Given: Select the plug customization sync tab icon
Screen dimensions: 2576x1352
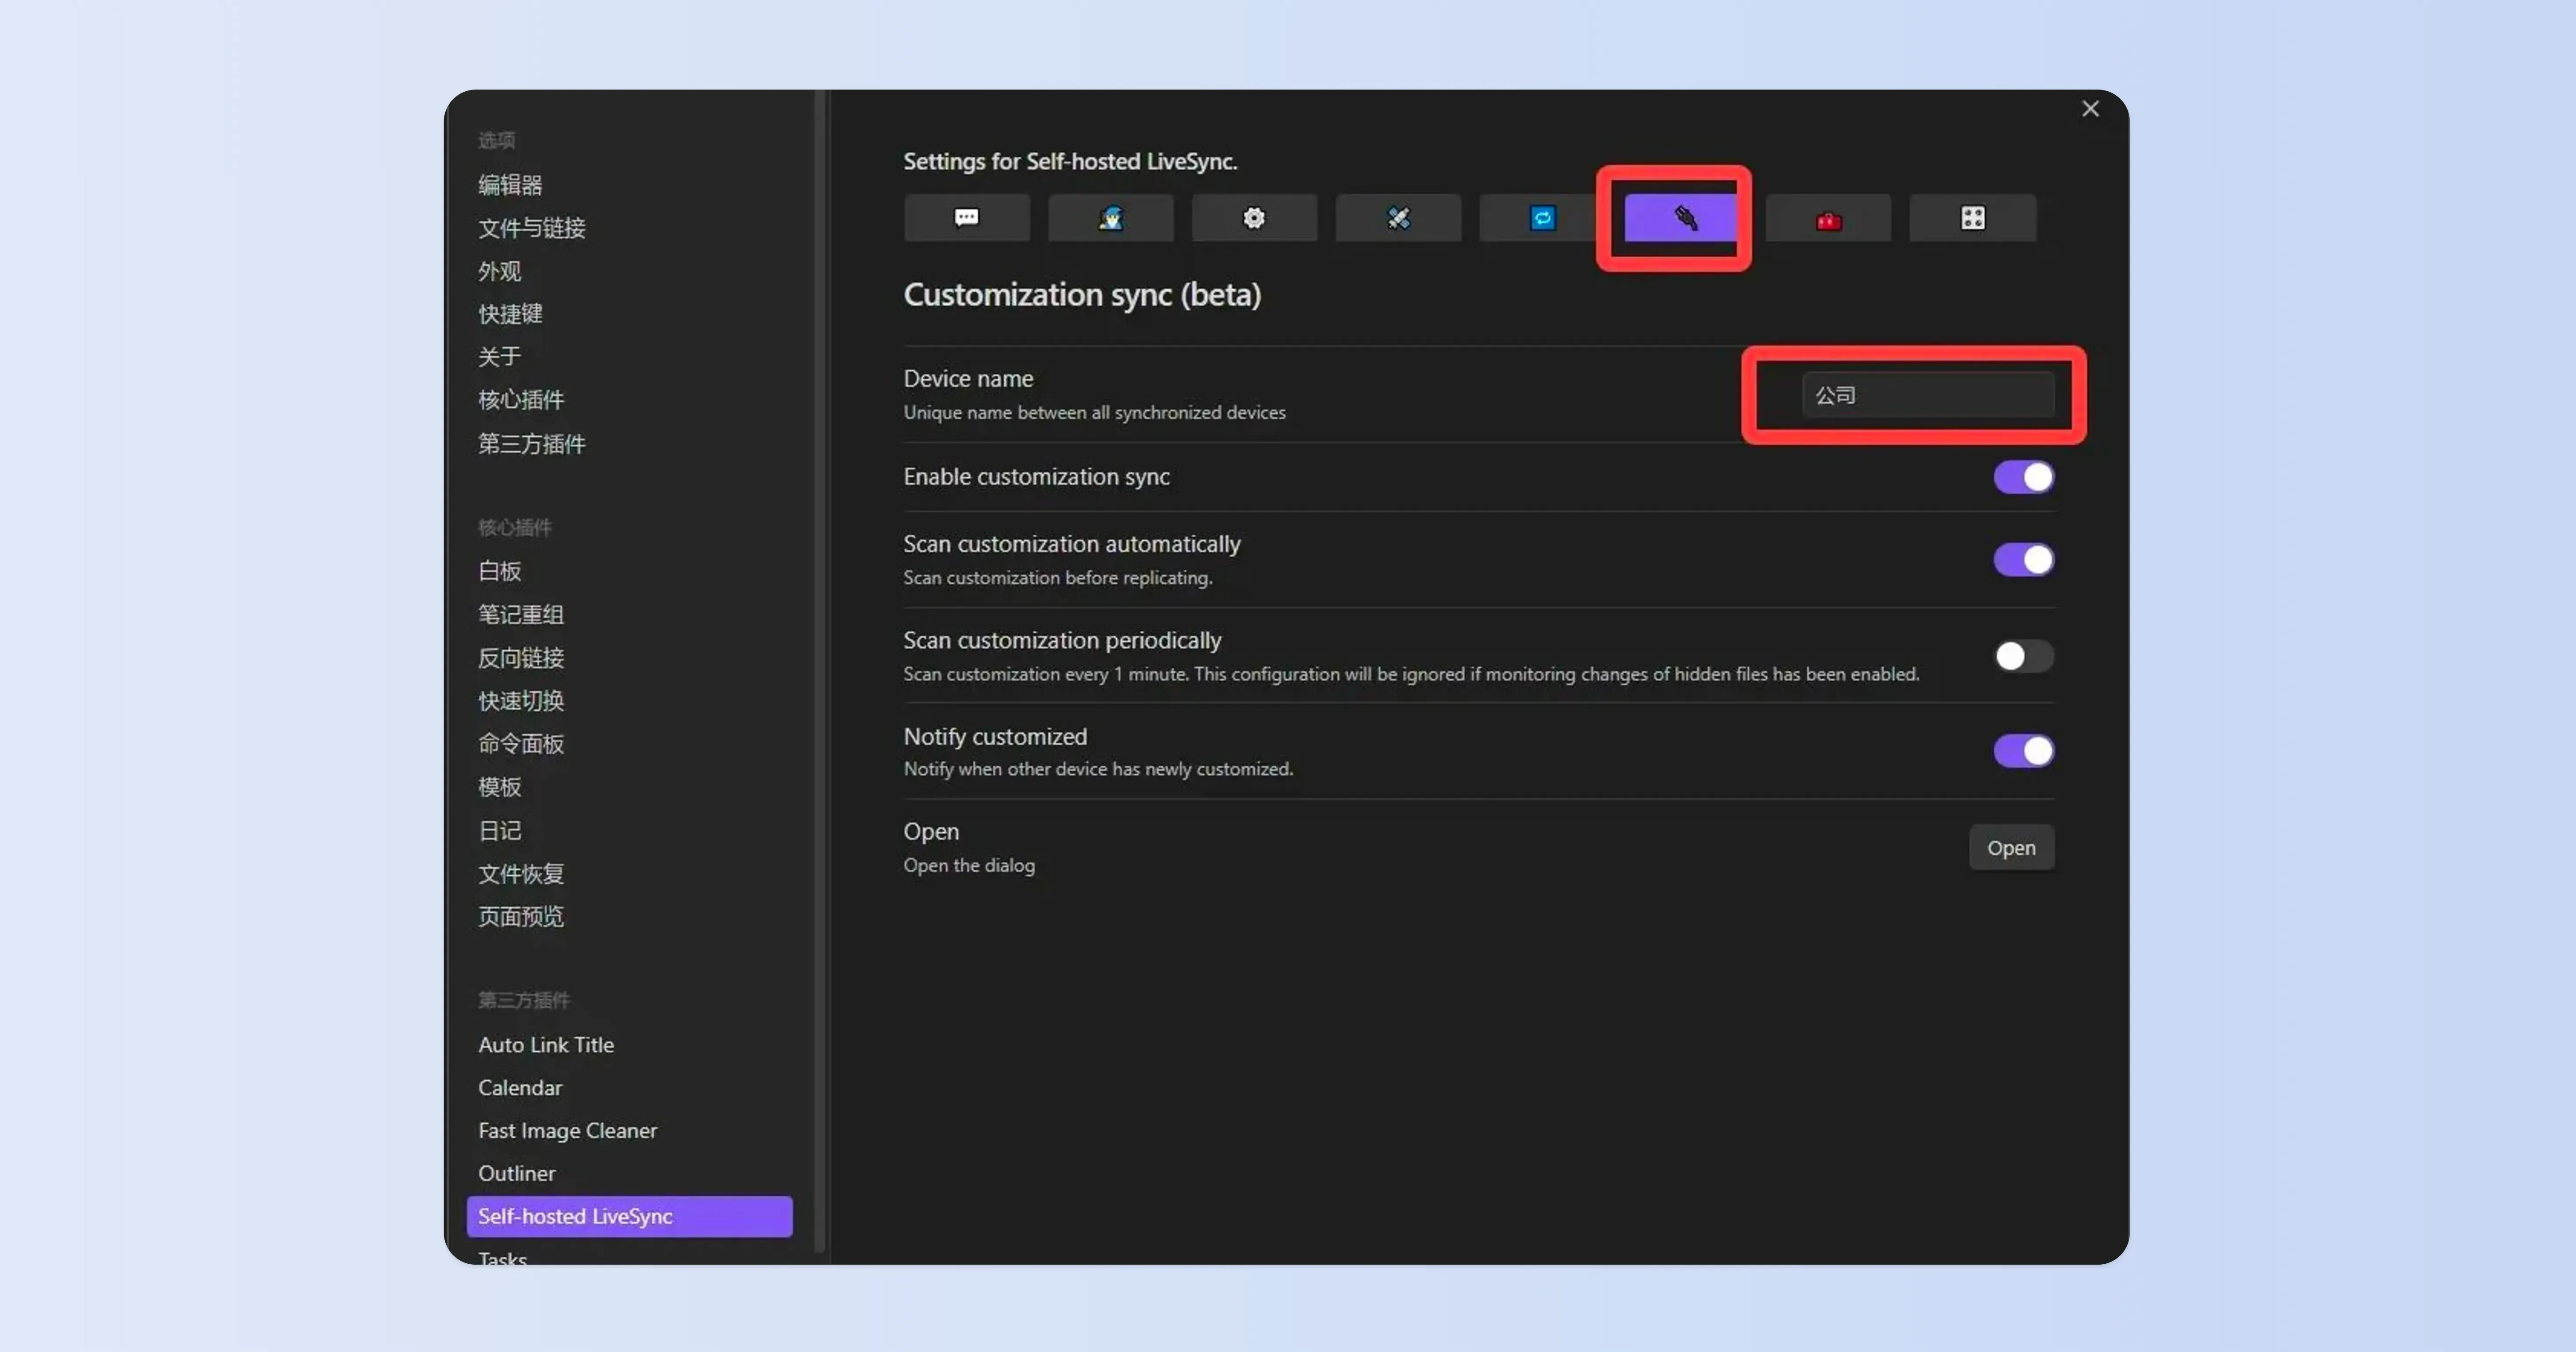Looking at the screenshot, I should coord(1685,218).
